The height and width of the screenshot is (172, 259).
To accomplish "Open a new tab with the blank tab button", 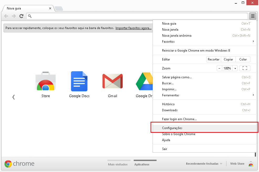I will coord(59,8).
